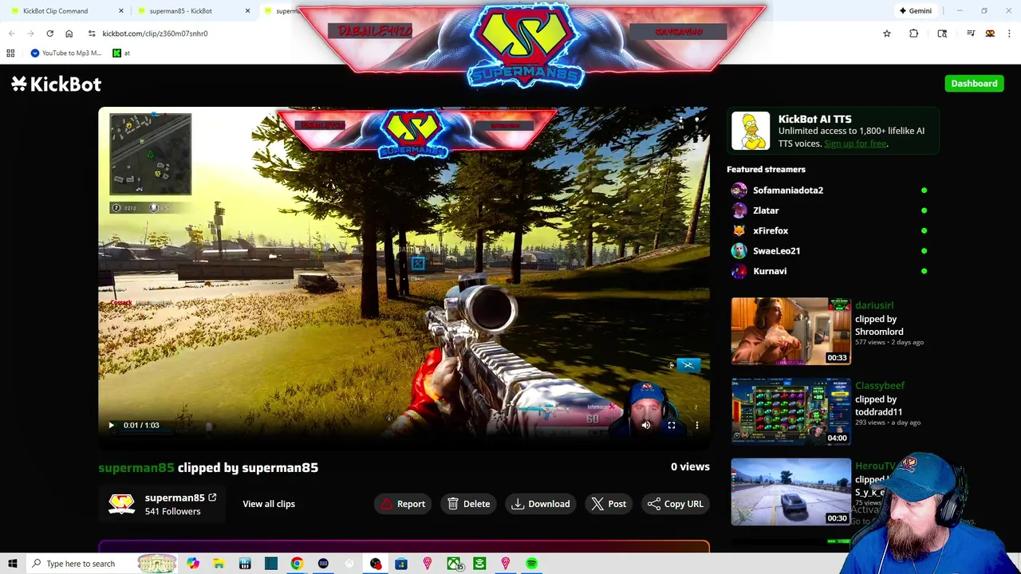1021x574 pixels.
Task: Click Sofamaniadota2 avatar icon
Action: click(739, 190)
